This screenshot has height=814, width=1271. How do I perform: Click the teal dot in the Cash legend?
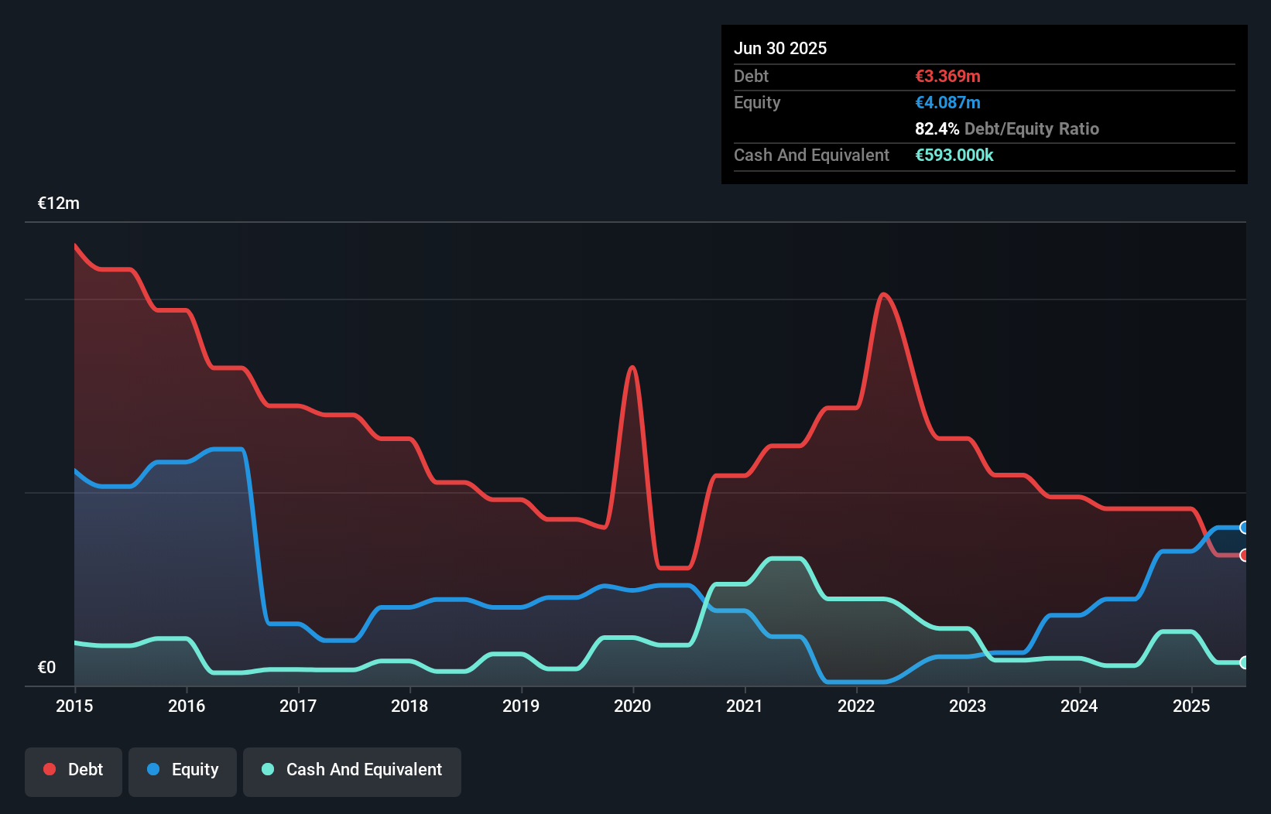tap(268, 769)
